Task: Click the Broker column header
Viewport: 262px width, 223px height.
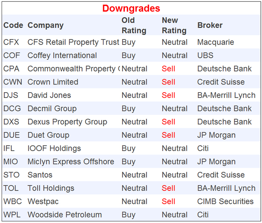Action: point(210,25)
